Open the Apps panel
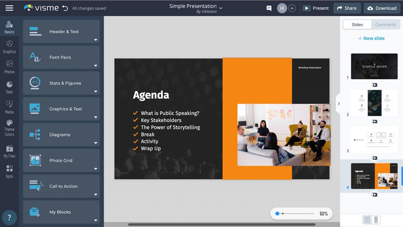Screen dimensions: 403x227 coord(9,171)
